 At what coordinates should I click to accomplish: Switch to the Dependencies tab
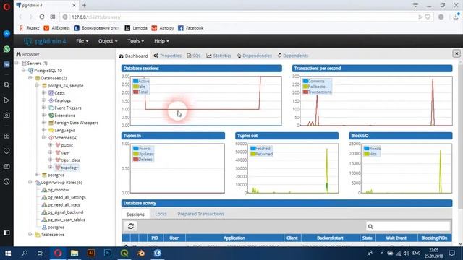click(254, 56)
